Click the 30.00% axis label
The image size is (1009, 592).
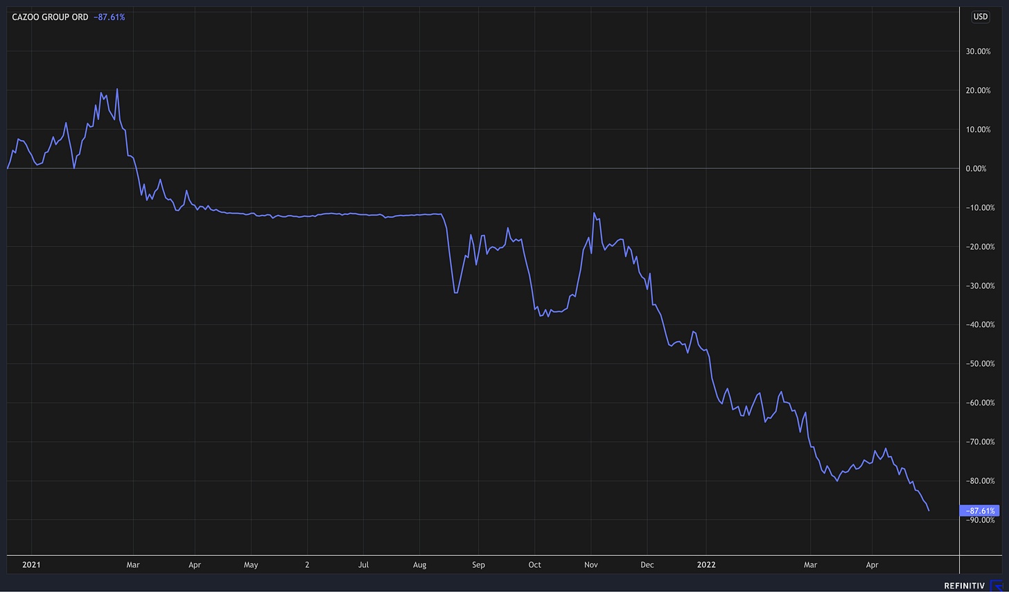pyautogui.click(x=978, y=51)
